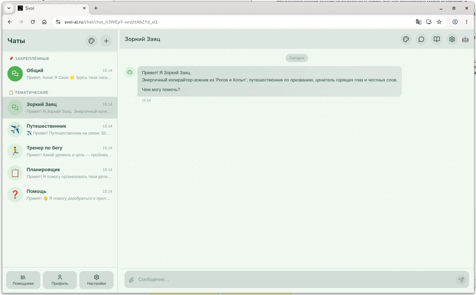Bookmark this page with star icon
476x295 pixels.
[439, 22]
